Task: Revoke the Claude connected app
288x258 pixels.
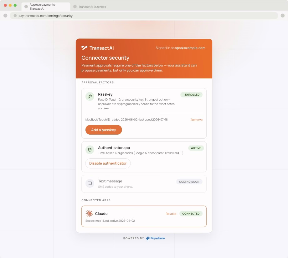Action: (x=171, y=214)
